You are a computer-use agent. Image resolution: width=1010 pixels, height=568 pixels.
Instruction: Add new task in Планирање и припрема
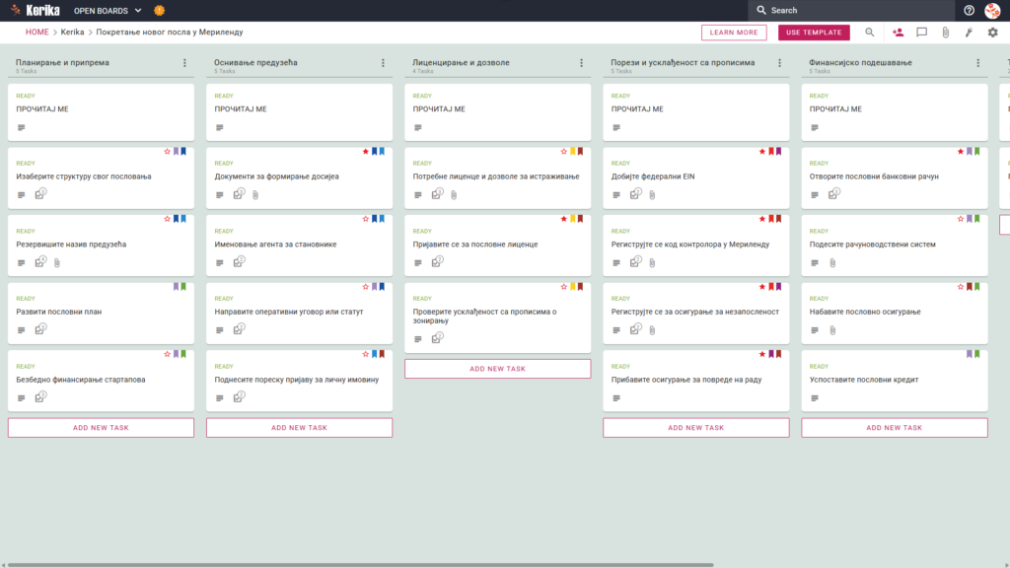(x=101, y=428)
